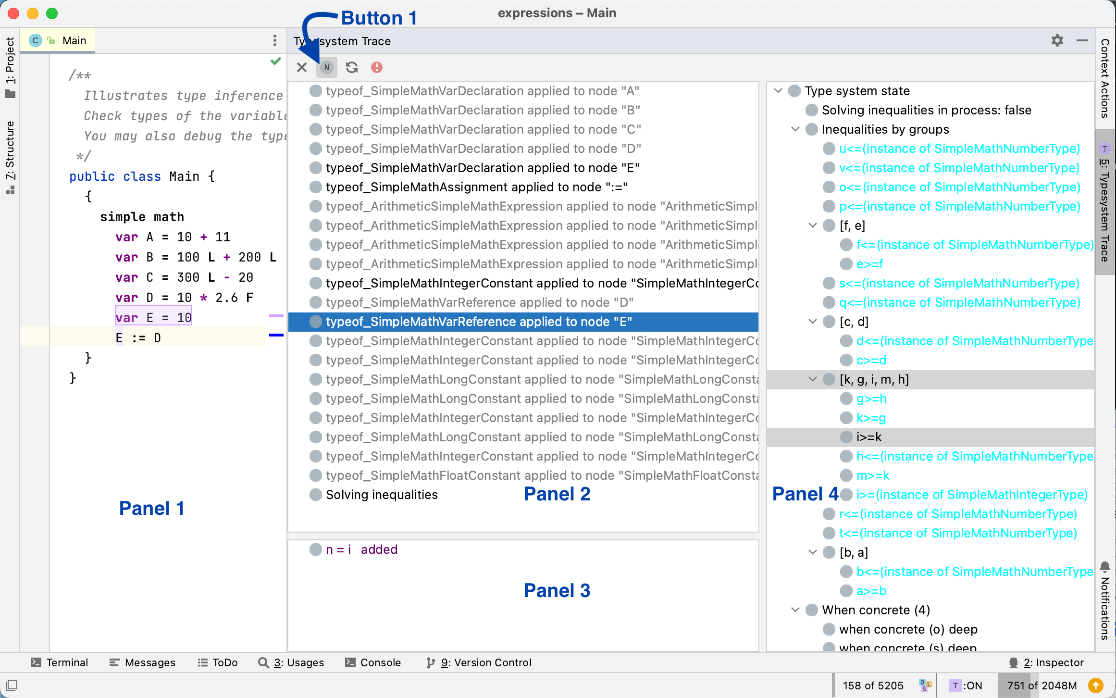Screen dimensions: 1116x698
Task: Click the N button in trace toolbar
Action: pyautogui.click(x=327, y=67)
